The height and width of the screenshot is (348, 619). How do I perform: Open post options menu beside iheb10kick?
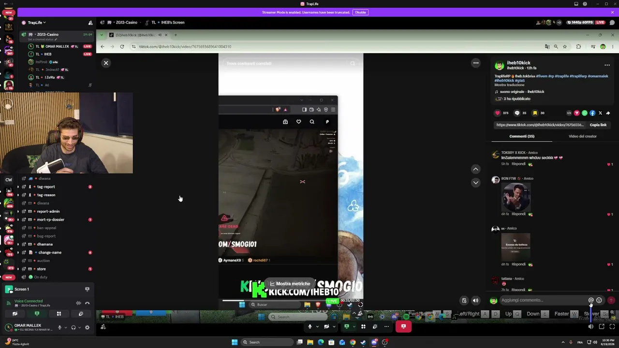click(x=607, y=65)
